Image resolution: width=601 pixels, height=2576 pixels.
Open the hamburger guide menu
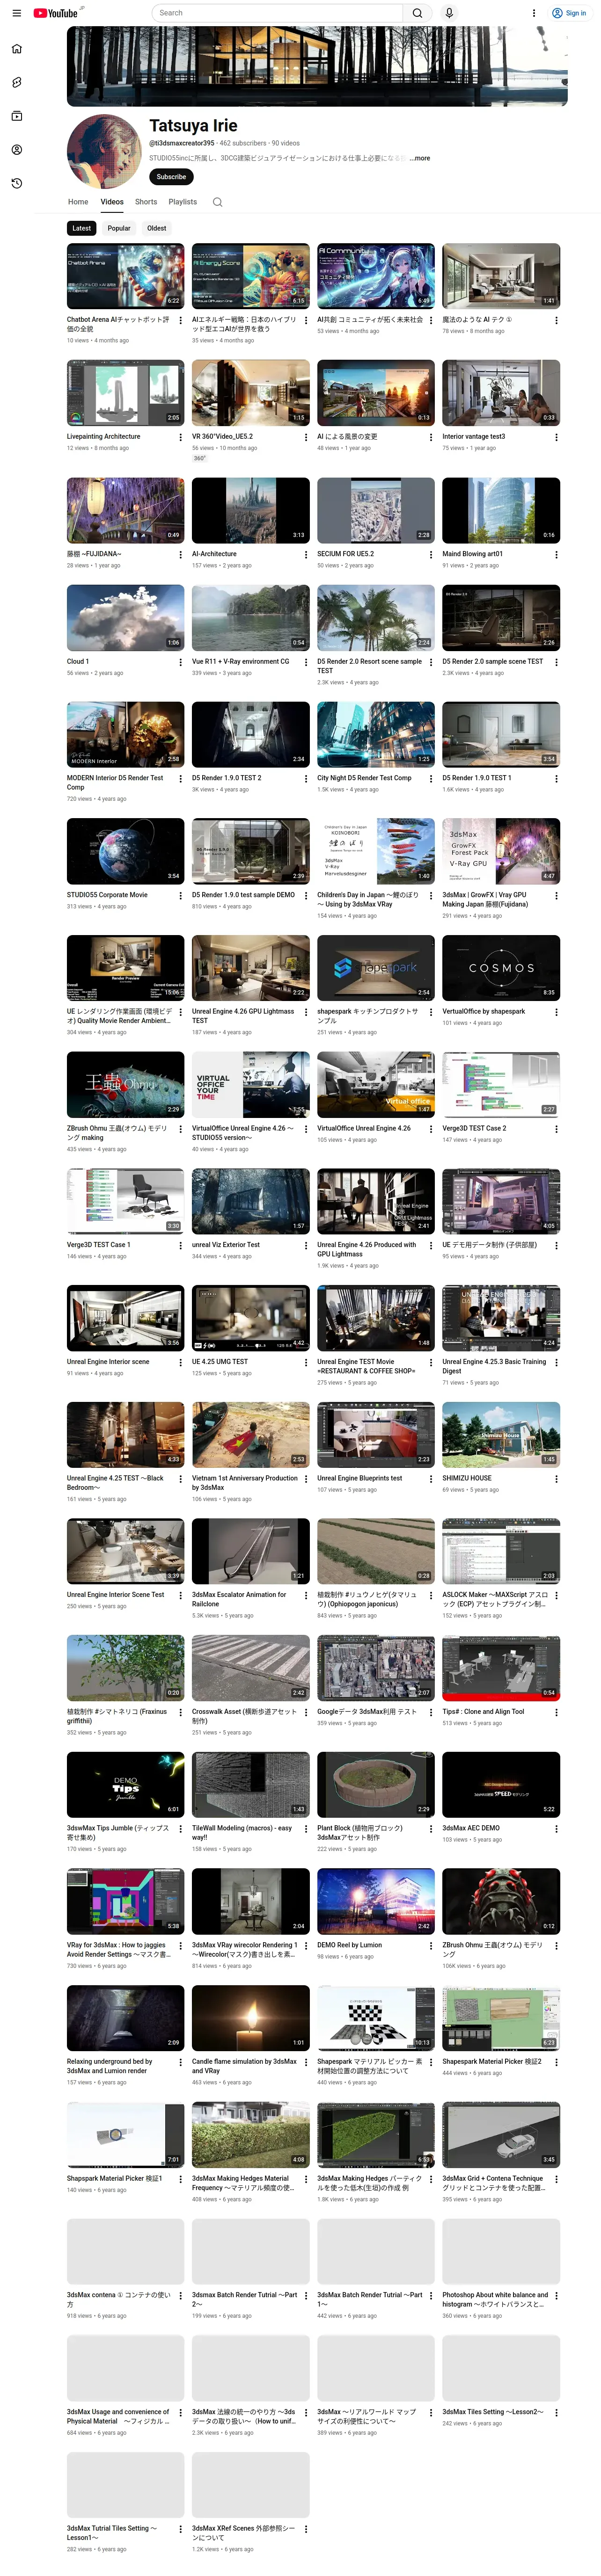tap(16, 13)
